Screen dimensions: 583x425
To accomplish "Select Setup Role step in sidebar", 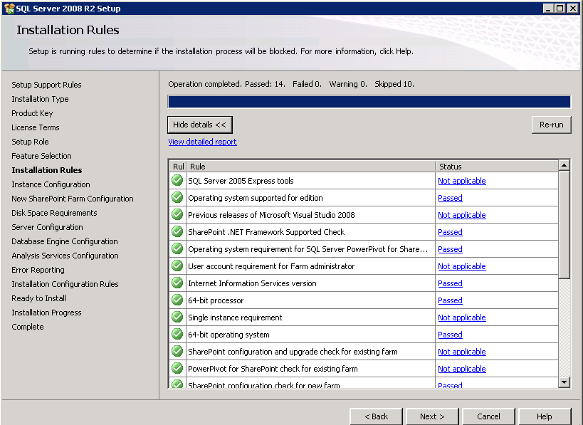I will point(30,142).
